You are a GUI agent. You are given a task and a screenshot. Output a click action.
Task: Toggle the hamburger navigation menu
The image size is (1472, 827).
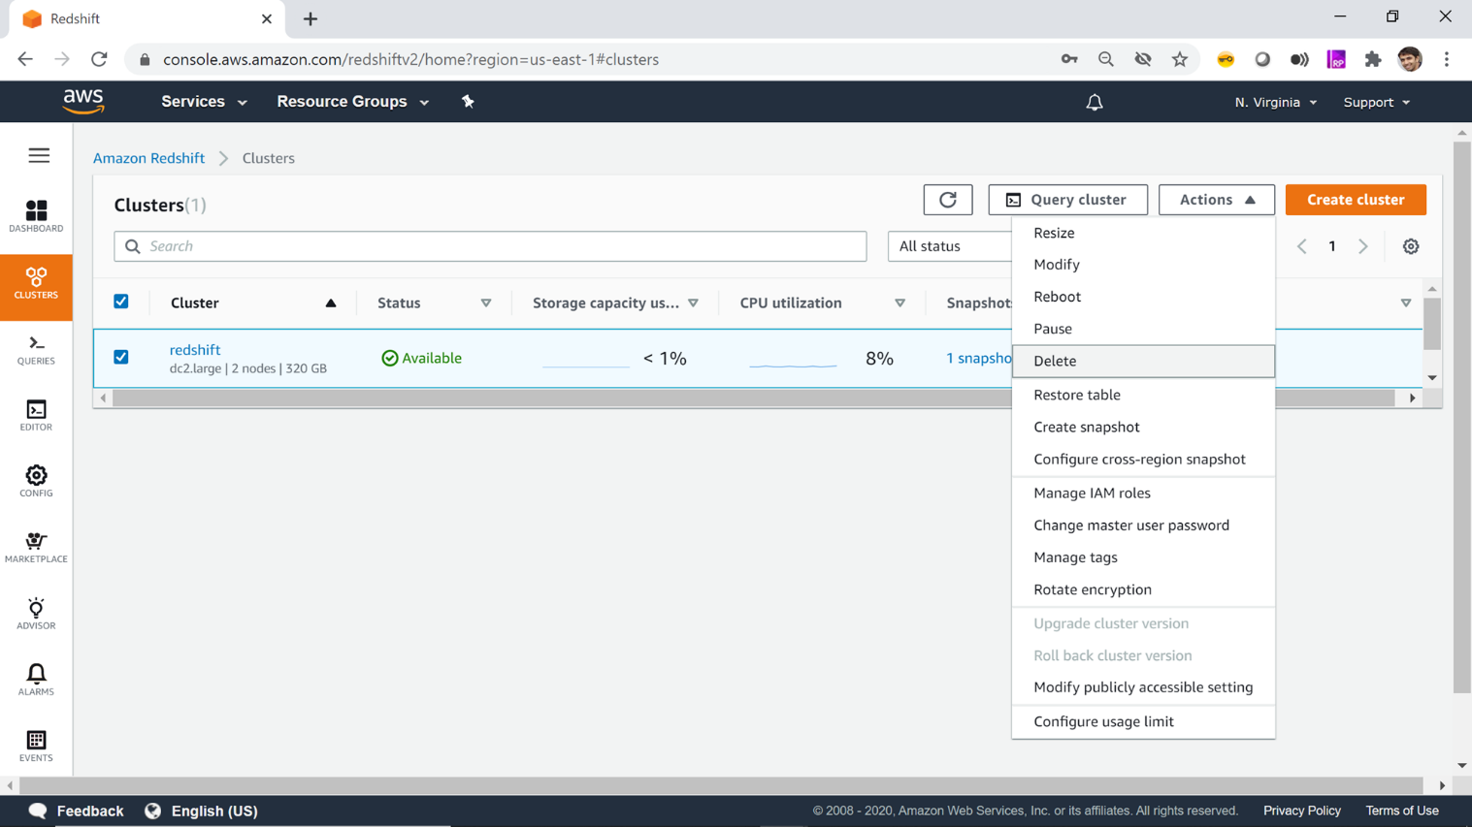39,155
